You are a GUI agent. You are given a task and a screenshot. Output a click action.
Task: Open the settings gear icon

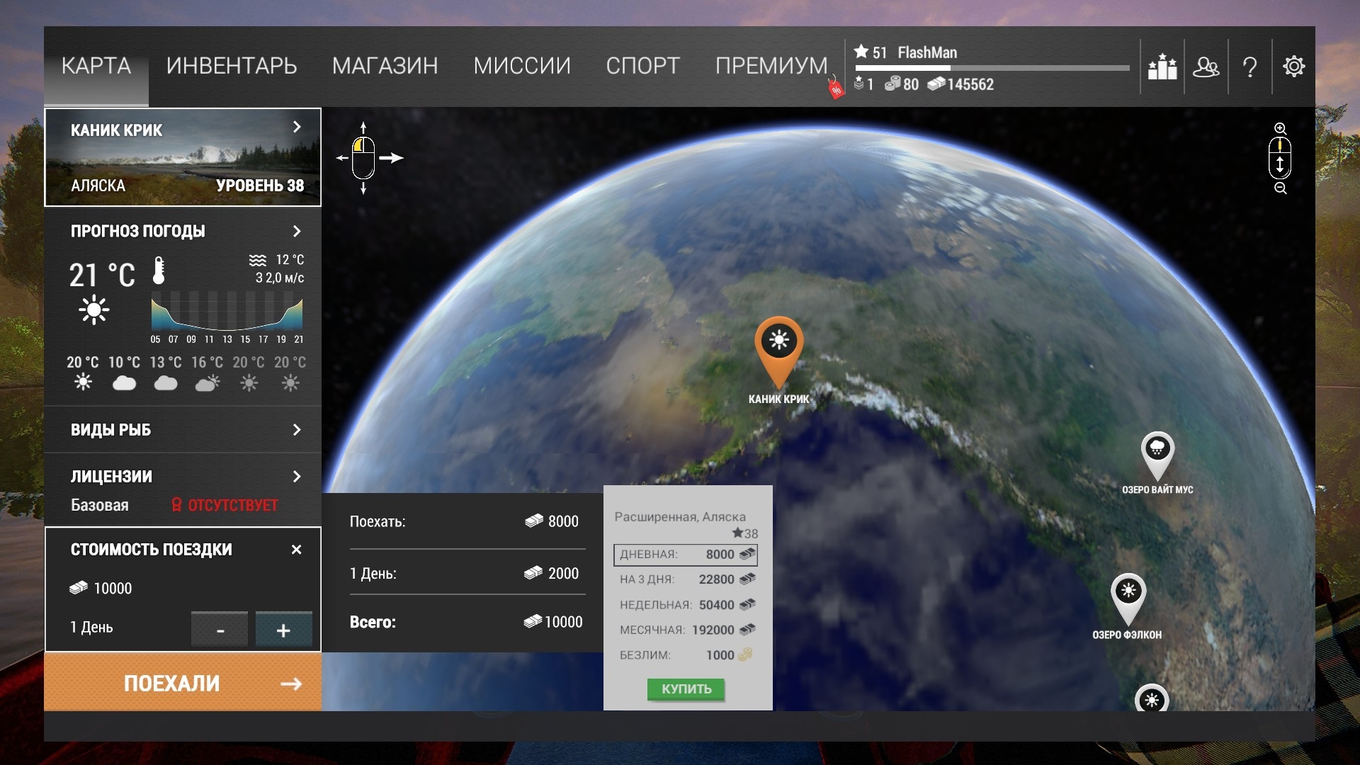1293,67
